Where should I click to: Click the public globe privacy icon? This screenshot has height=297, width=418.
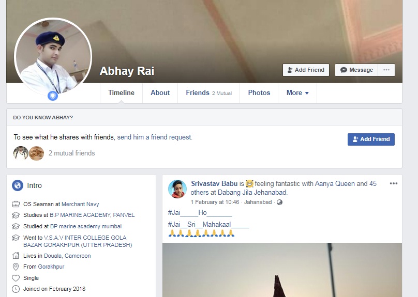pyautogui.click(x=279, y=202)
